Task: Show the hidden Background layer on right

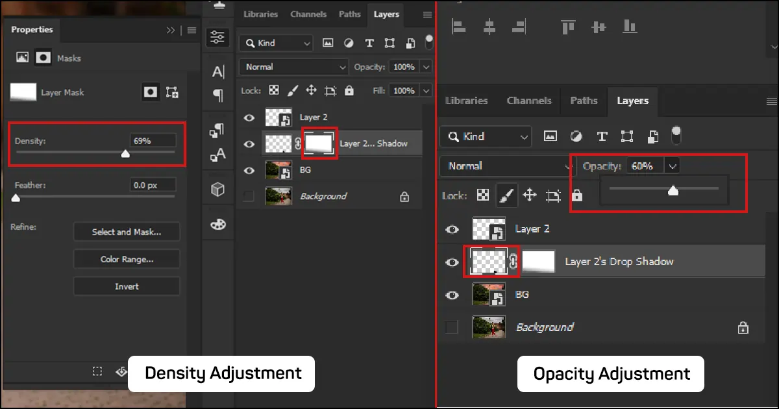Action: point(452,327)
